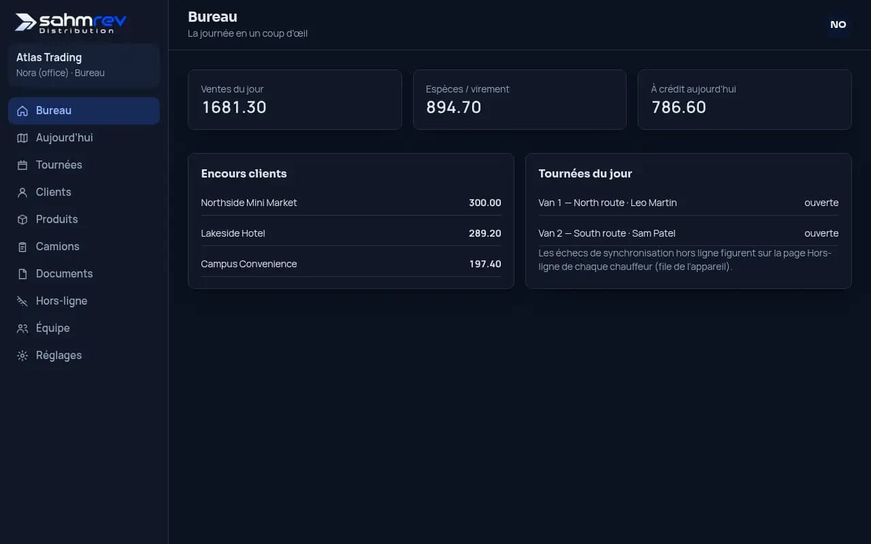Open the NO user avatar
Screen dimensions: 871x544
point(838,24)
